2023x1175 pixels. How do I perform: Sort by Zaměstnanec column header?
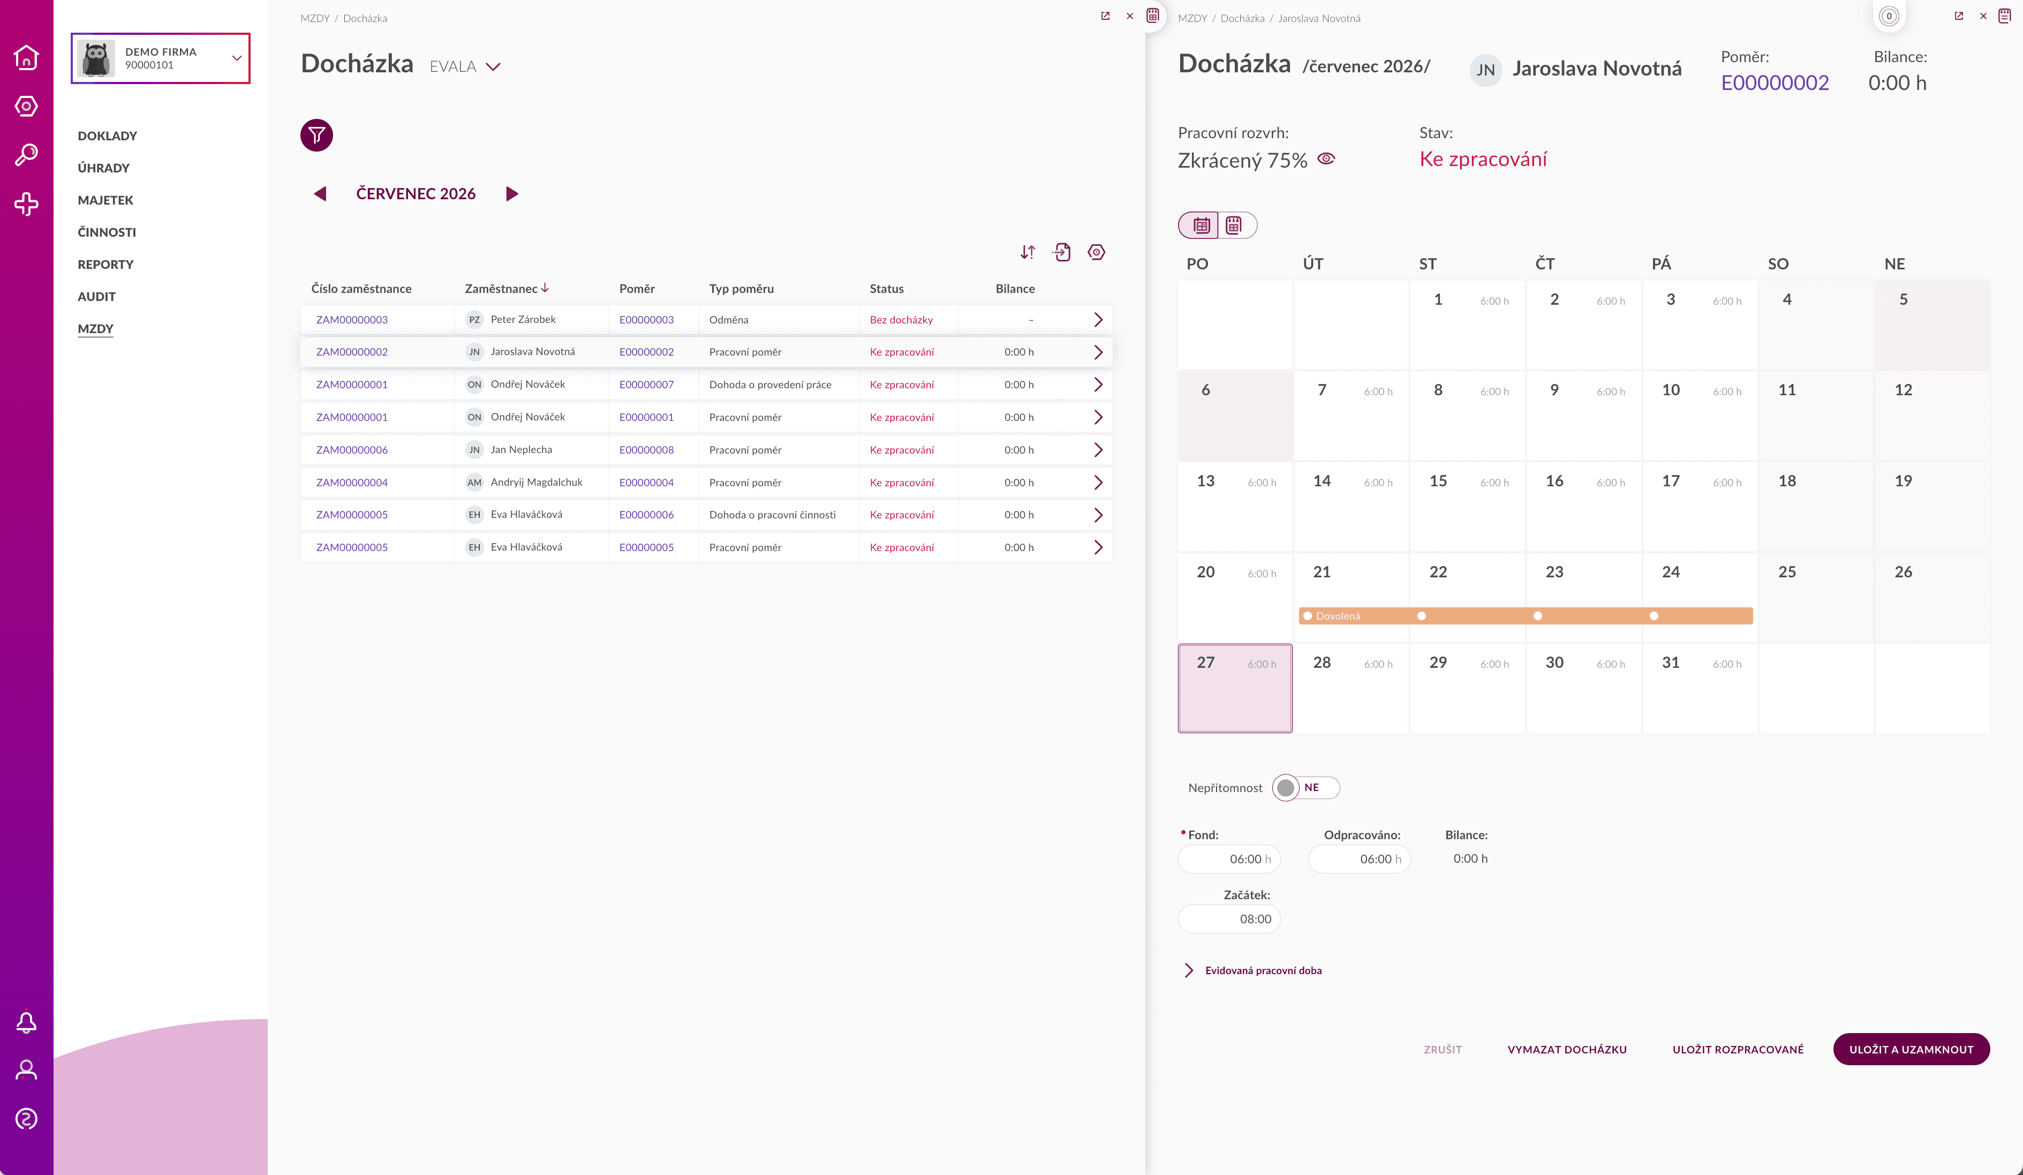click(507, 288)
